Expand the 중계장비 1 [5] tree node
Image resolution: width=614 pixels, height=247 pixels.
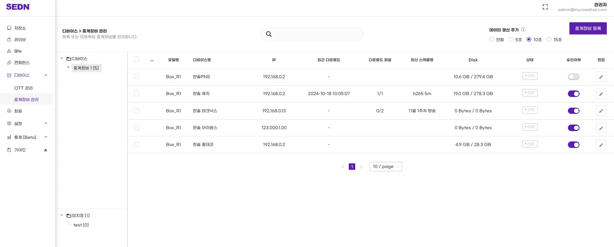pos(68,67)
